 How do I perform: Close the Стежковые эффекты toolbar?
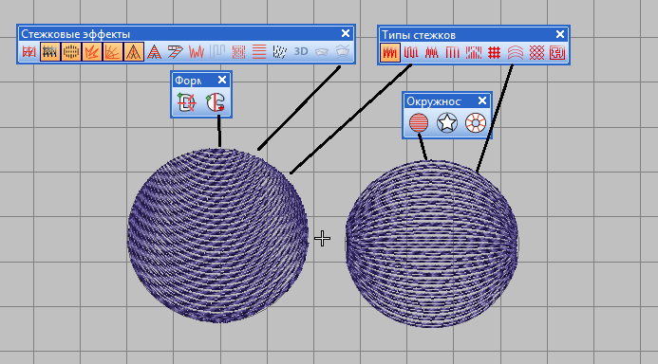point(346,33)
